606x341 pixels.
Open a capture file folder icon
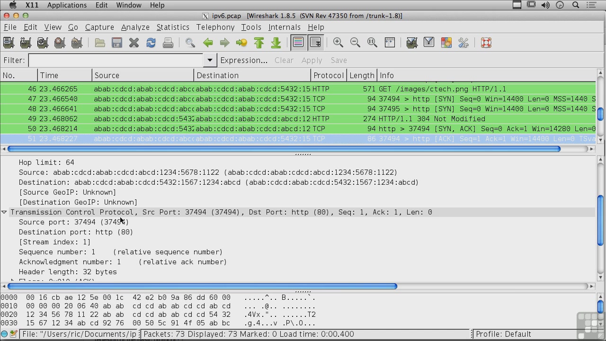pyautogui.click(x=100, y=43)
